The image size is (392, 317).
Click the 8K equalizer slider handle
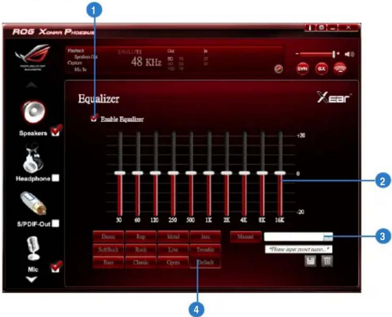[x=262, y=173]
